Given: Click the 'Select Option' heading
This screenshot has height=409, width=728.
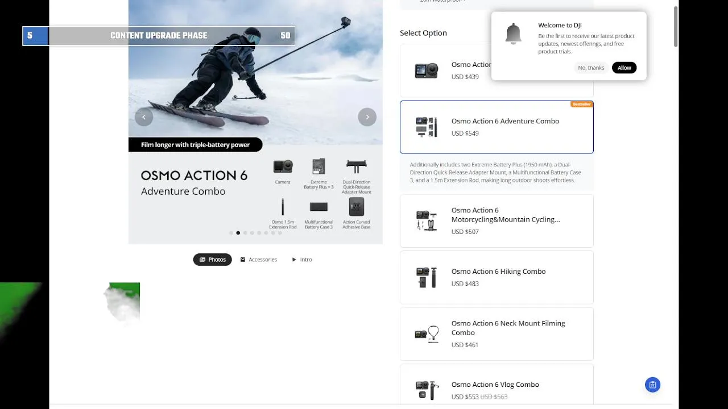Looking at the screenshot, I should 423,33.
